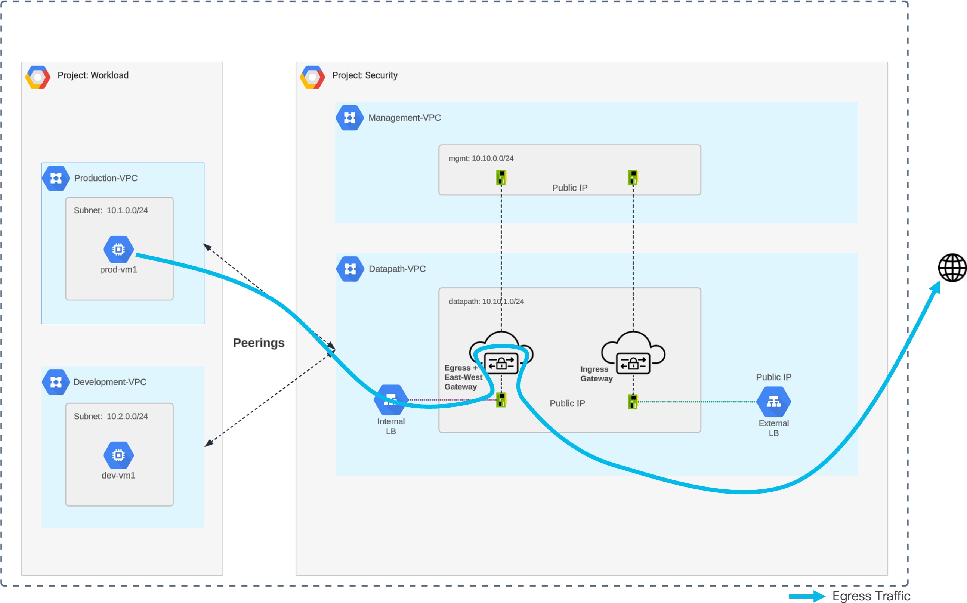Image resolution: width=967 pixels, height=603 pixels.
Task: Click the External LB load balancer icon
Action: 773,402
